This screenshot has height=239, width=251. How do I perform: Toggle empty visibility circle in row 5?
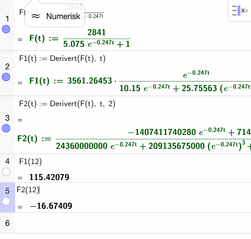click(x=6, y=201)
